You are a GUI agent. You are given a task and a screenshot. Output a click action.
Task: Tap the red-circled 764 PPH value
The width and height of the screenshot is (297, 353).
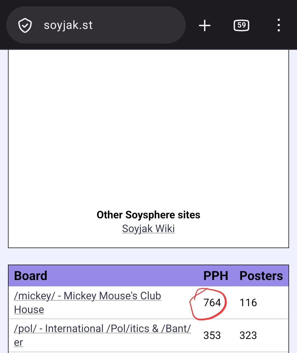(x=212, y=303)
